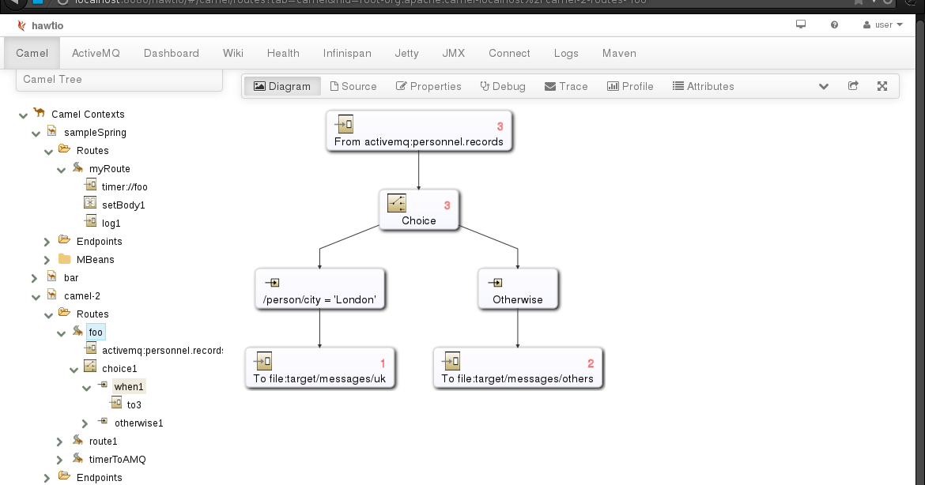Image resolution: width=925 pixels, height=485 pixels.
Task: Click the connect monitor icon in the header
Action: click(800, 24)
